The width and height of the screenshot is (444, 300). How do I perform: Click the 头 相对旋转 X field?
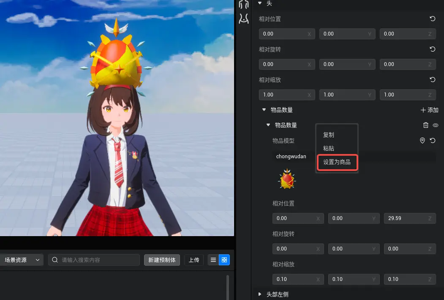point(287,64)
